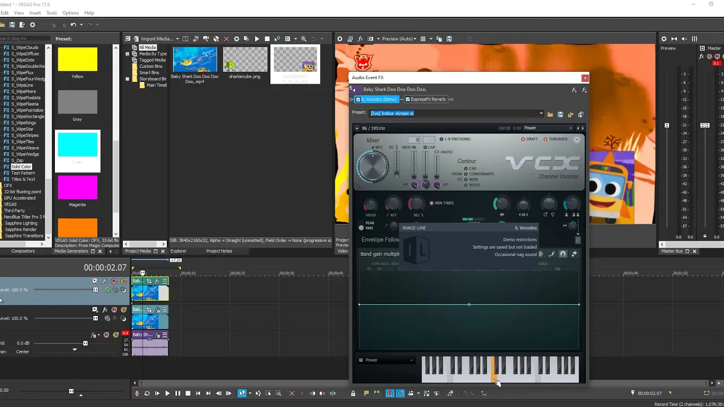Save the preset with the floppy icon
724x407 pixels.
560,114
